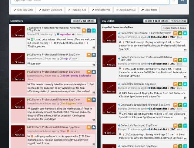This screenshot has width=194, height=148.
Task: Click green trade icon on Professional Killstreak buy order
Action: (180, 33)
